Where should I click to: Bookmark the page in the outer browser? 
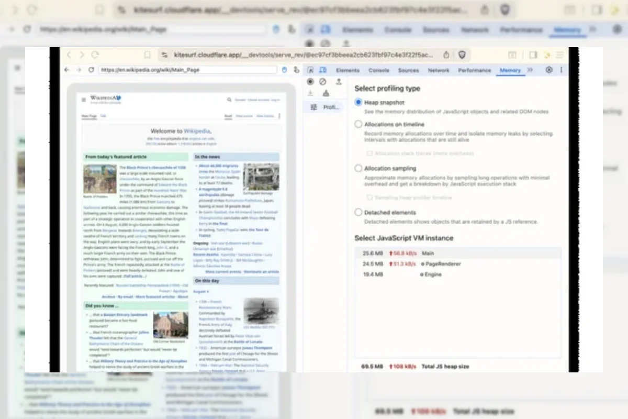(x=148, y=54)
